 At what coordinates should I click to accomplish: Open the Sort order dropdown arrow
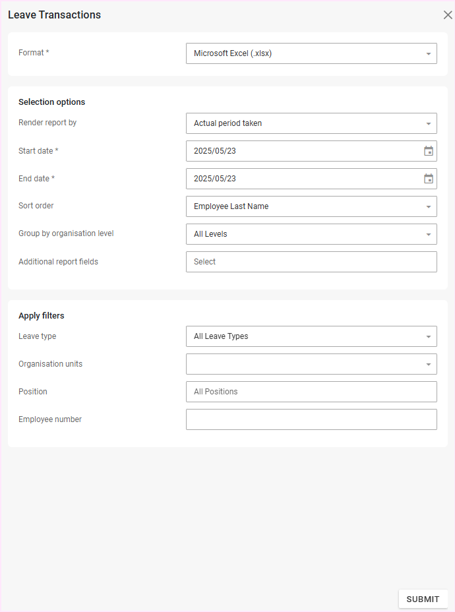click(x=429, y=206)
